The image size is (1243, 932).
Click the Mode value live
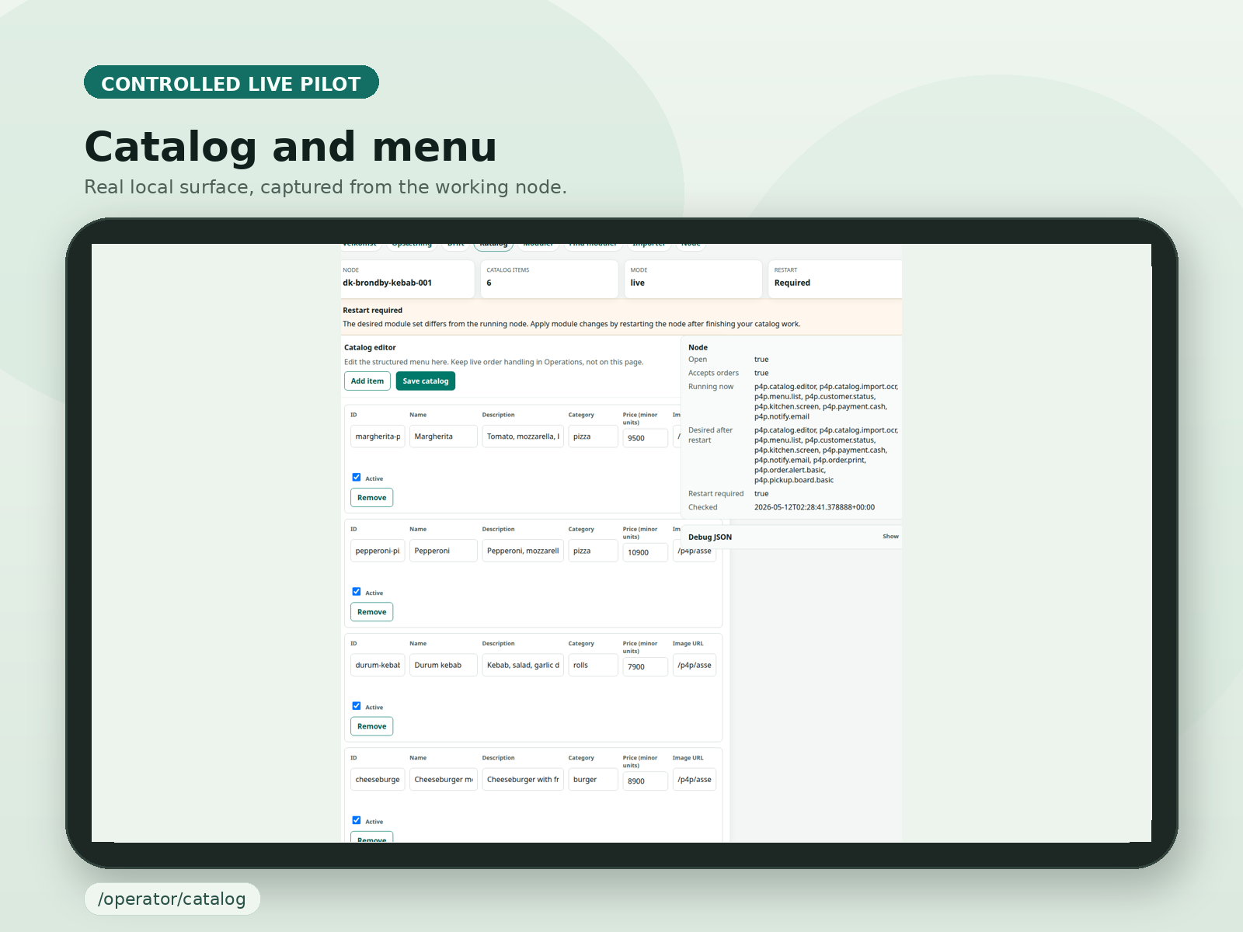click(638, 283)
